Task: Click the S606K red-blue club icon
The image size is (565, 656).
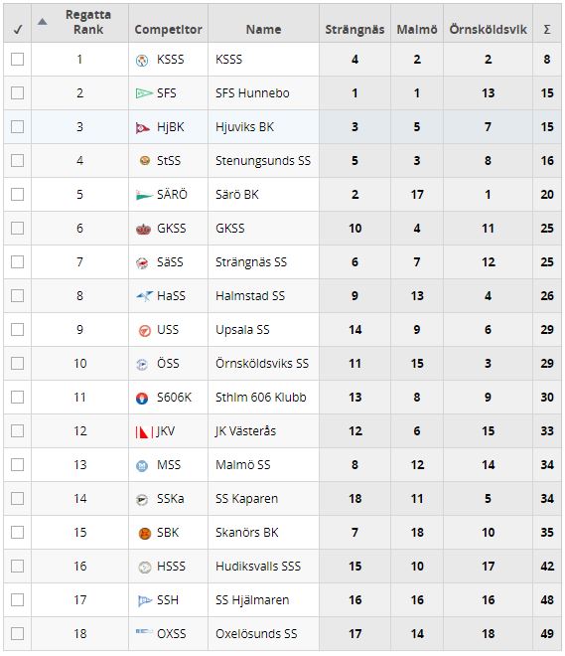Action: pos(142,399)
